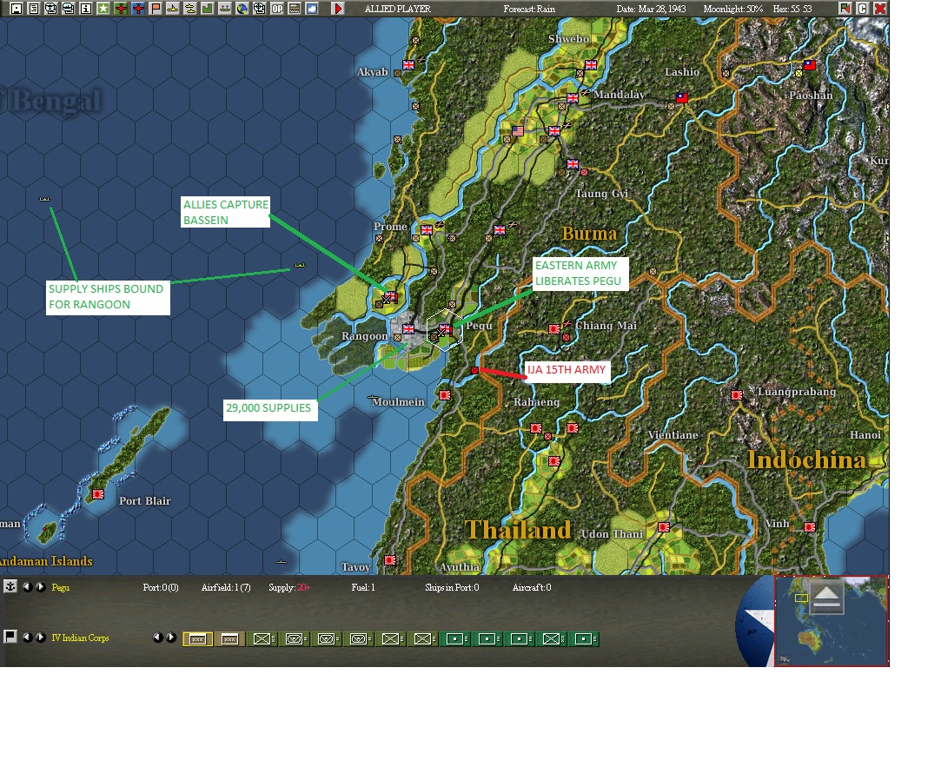941x780 pixels.
Task: Go to previous unit before IV Indian Corps
Action: tap(28, 638)
